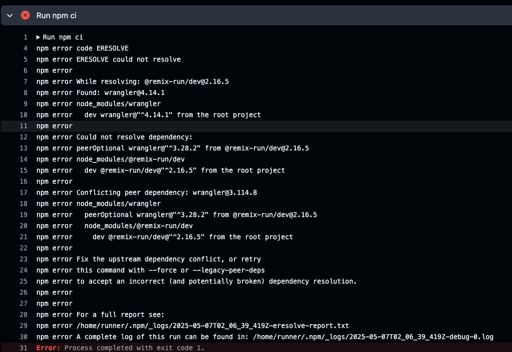The height and width of the screenshot is (352, 512).
Task: Select line number 1 in the log
Action: point(26,37)
